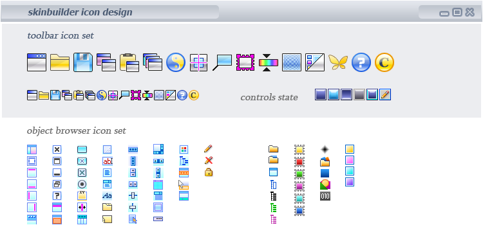Click the radio button circle icon
This screenshot has width=483, height=234.
[82, 184]
